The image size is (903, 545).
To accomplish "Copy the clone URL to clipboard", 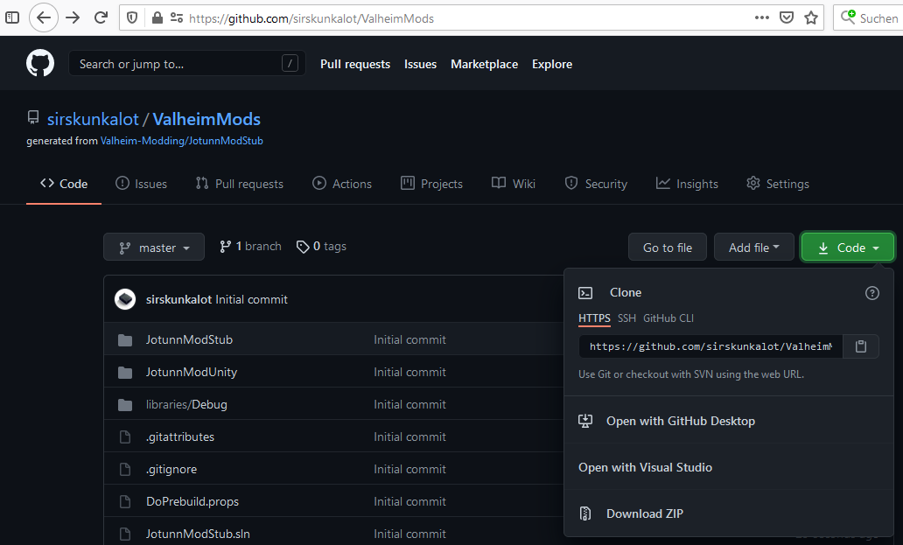I will (861, 346).
